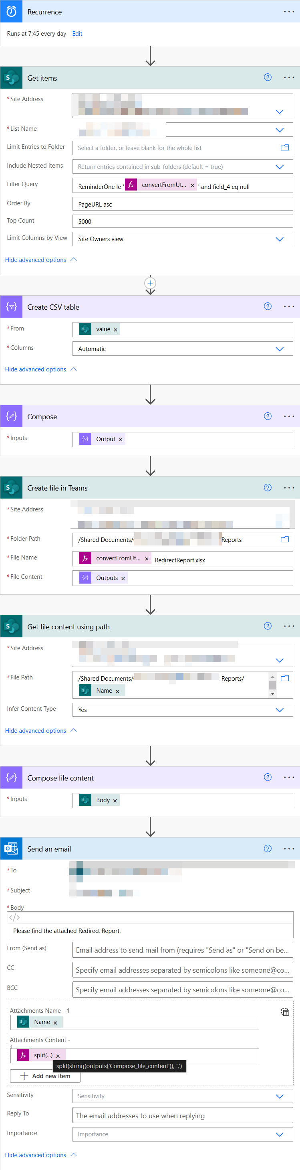Open the Get items ellipsis menu
Screen dimensions: 300x1170
coord(289,78)
